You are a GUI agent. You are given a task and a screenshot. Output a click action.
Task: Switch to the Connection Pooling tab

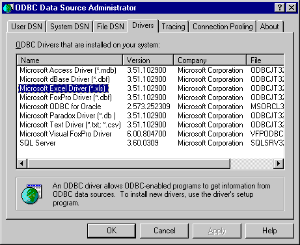[x=223, y=27]
